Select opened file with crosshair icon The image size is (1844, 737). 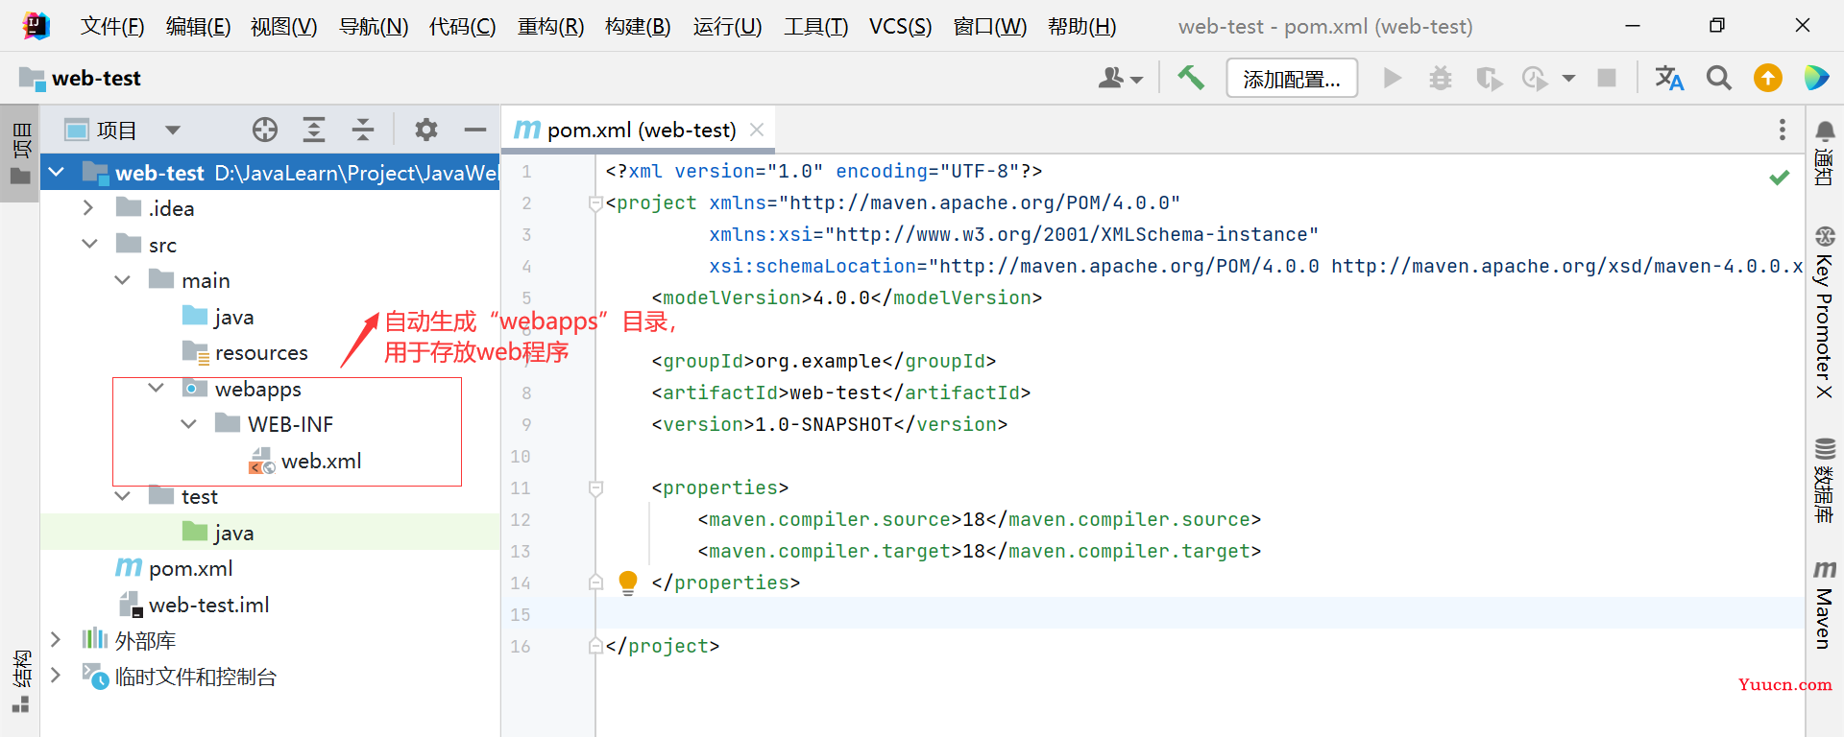click(265, 130)
